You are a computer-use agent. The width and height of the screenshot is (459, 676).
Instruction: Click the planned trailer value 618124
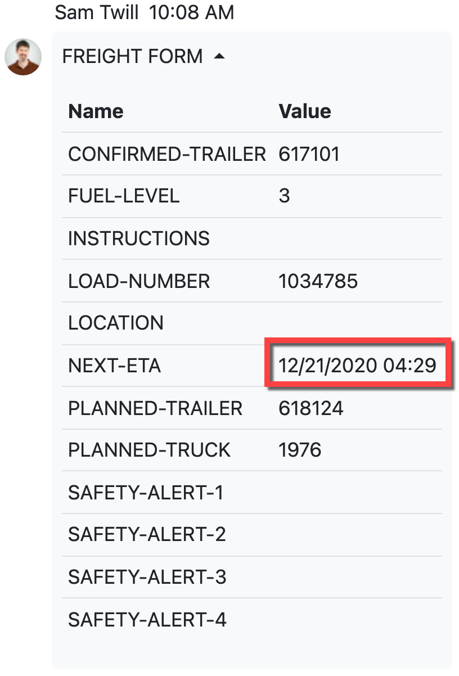coord(310,408)
